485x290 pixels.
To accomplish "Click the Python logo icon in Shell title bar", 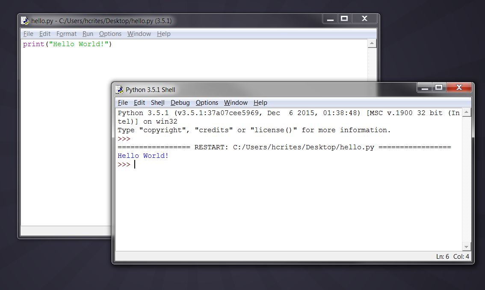I will 119,89.
